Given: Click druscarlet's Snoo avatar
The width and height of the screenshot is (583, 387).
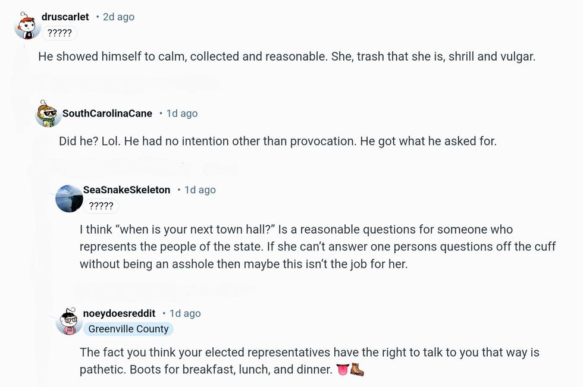Looking at the screenshot, I should pos(27,26).
